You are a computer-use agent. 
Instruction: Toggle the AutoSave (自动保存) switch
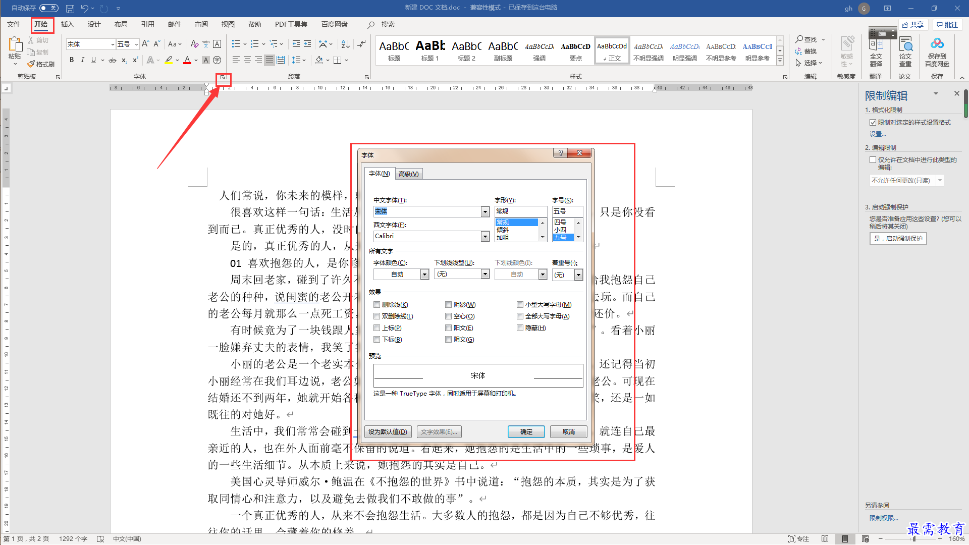click(x=49, y=8)
